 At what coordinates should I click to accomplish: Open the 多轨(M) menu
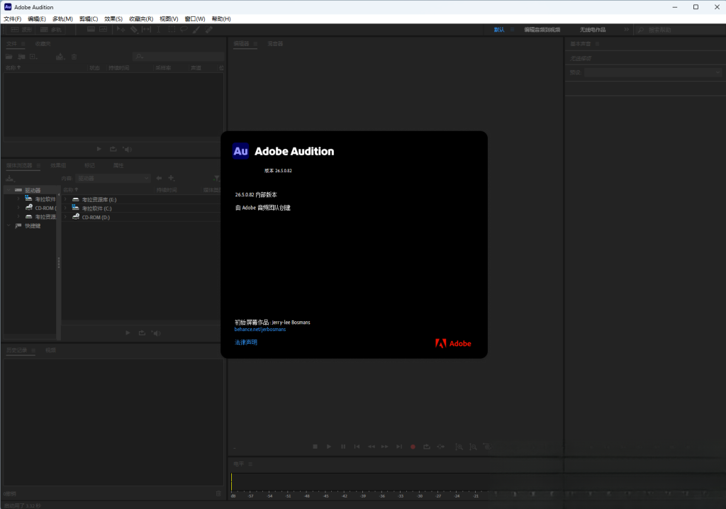(x=62, y=18)
